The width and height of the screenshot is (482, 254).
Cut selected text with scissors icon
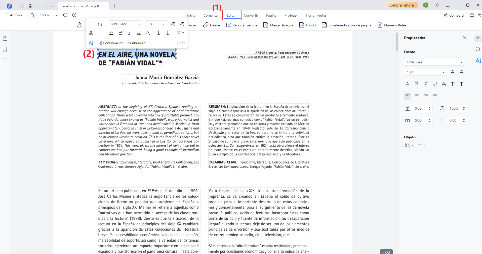[x=91, y=33]
